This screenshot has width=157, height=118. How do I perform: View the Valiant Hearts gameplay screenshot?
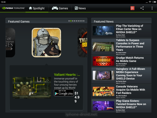(x=32, y=88)
